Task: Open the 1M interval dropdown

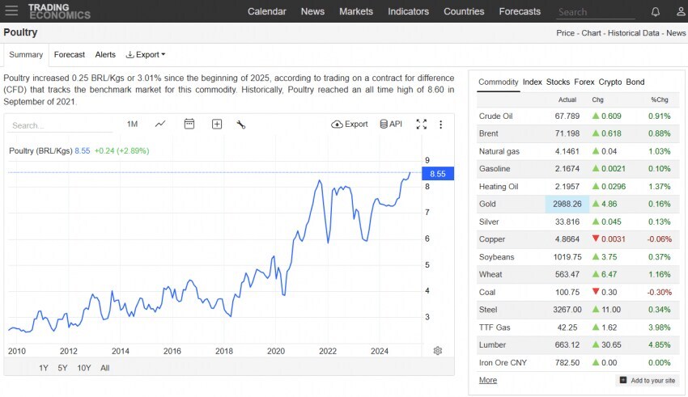Action: coord(133,124)
